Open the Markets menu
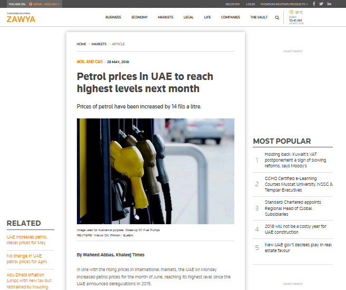 (165, 17)
